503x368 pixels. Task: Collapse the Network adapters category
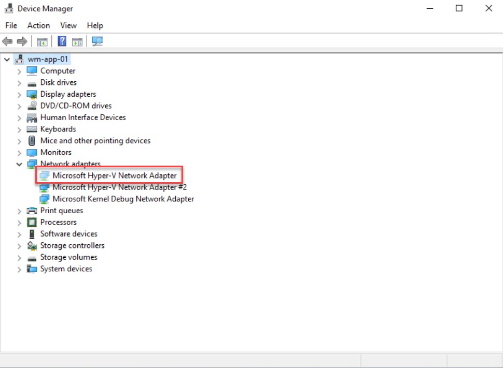pyautogui.click(x=19, y=164)
